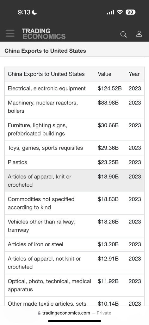This screenshot has width=149, height=325.
Task: Open the user account icon
Action: click(139, 34)
